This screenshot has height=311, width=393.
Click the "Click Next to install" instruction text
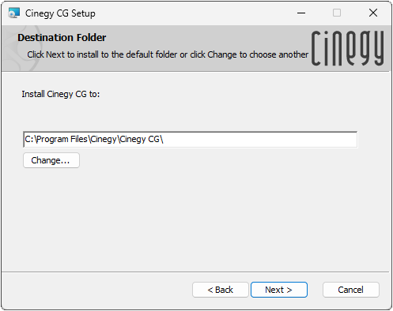point(168,54)
